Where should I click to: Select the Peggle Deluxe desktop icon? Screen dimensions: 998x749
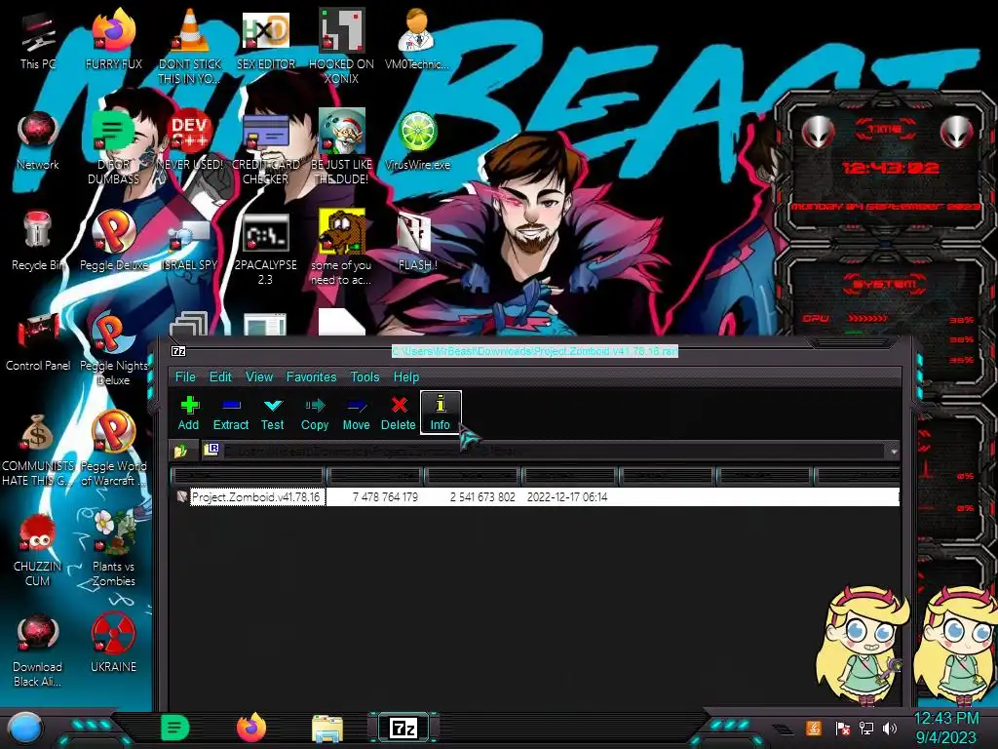click(x=114, y=241)
